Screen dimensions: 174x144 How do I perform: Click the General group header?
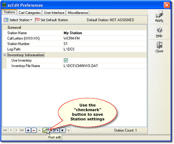[14, 27]
